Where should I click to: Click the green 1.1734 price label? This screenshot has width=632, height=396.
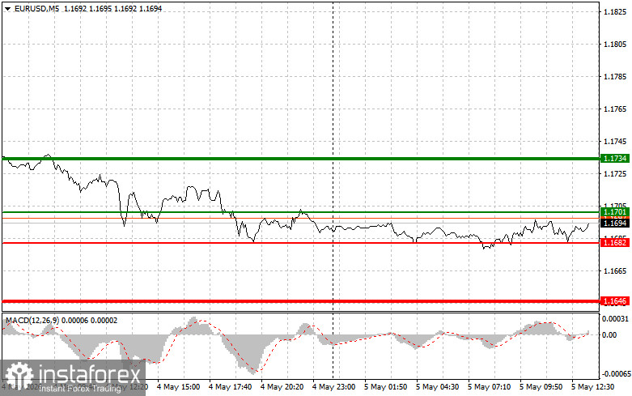tap(615, 159)
